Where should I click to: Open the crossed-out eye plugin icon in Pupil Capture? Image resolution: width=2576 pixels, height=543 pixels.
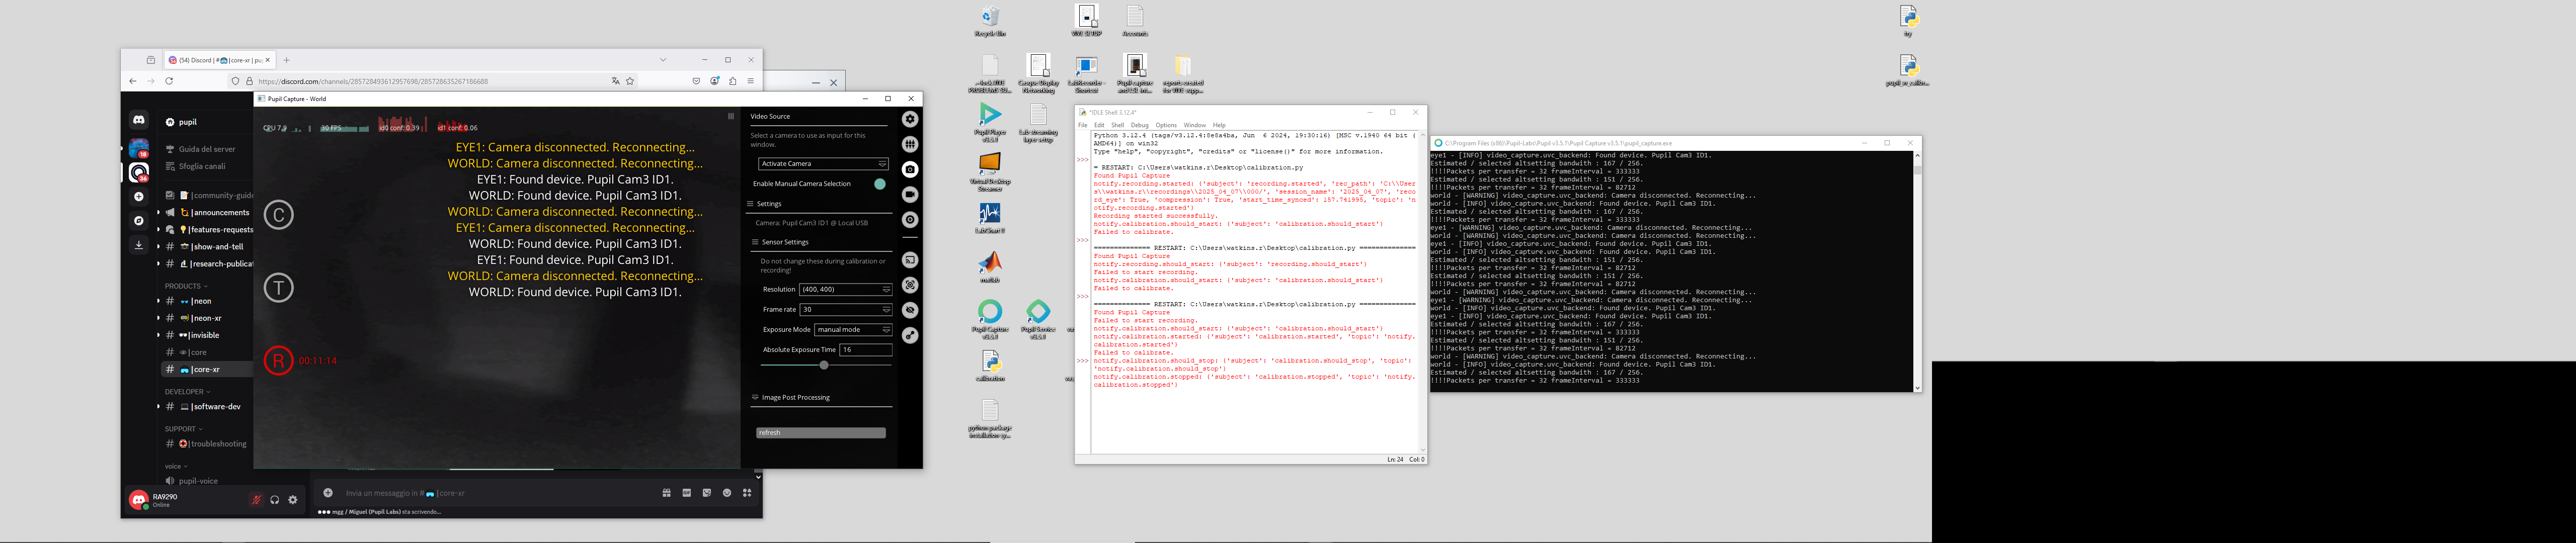(x=909, y=310)
